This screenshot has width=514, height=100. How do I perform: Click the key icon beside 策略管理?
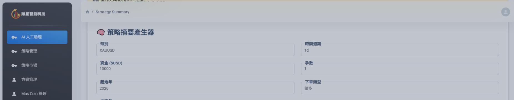click(x=14, y=51)
